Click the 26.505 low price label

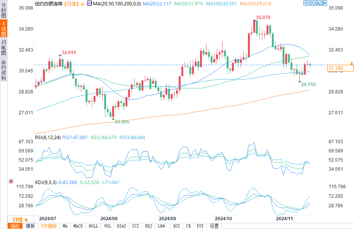coord(122,122)
